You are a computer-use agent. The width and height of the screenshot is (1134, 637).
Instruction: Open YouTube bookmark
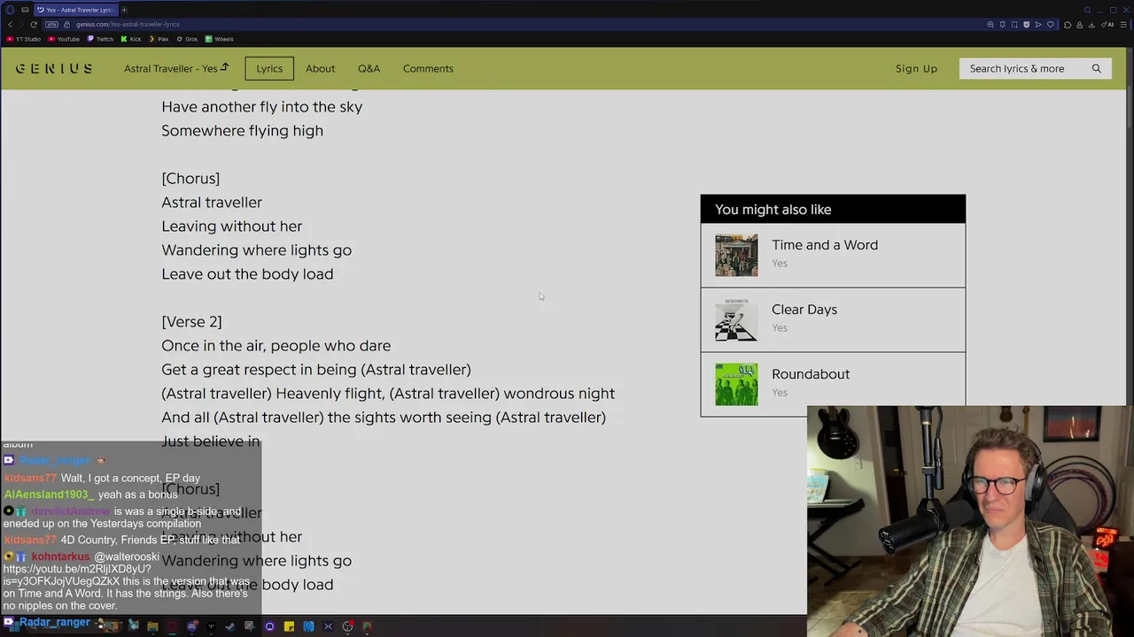[x=63, y=39]
